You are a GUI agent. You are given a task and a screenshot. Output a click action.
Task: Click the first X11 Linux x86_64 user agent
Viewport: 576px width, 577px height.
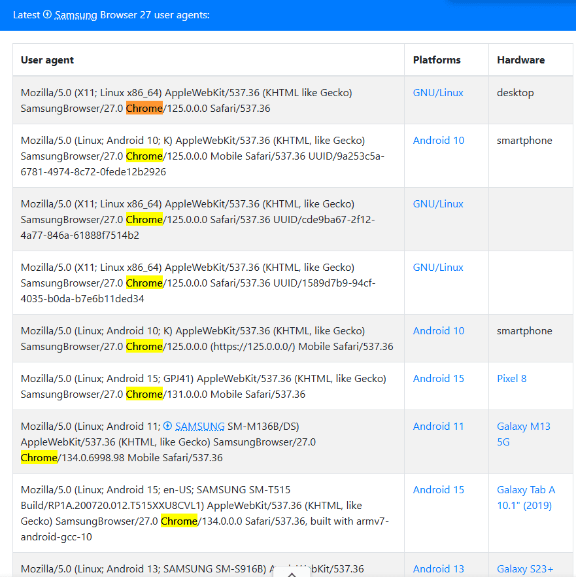pyautogui.click(x=186, y=101)
